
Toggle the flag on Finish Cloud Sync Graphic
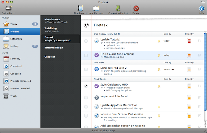click(x=199, y=55)
